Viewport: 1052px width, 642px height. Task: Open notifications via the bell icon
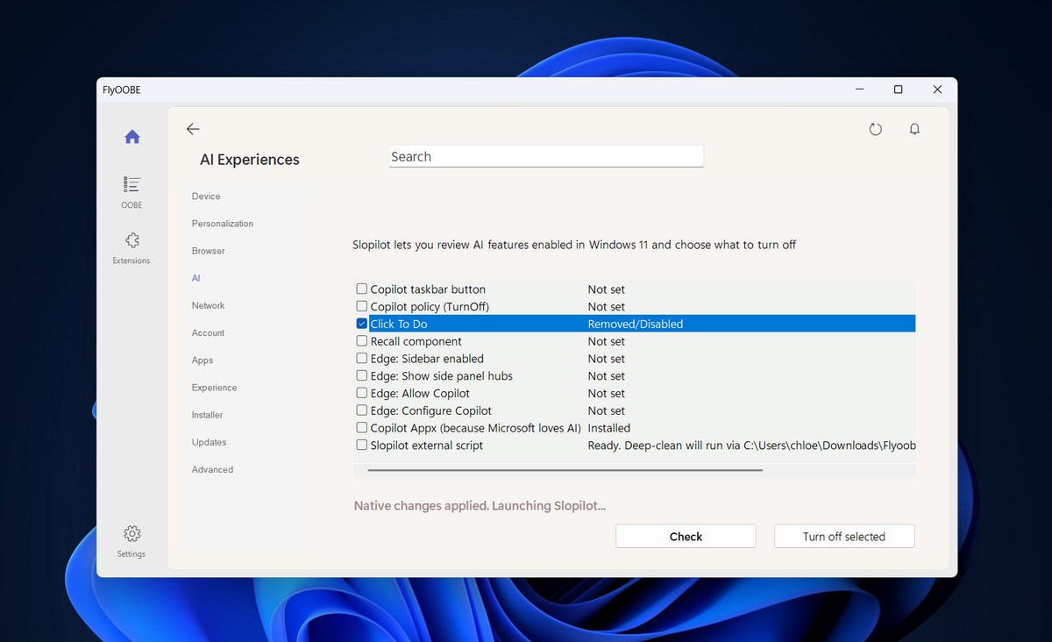click(x=913, y=129)
